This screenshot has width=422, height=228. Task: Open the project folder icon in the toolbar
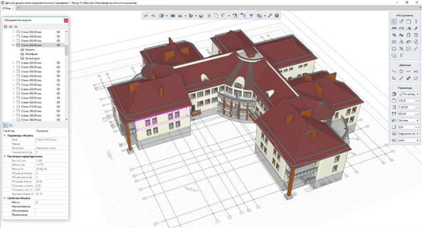(x=173, y=16)
